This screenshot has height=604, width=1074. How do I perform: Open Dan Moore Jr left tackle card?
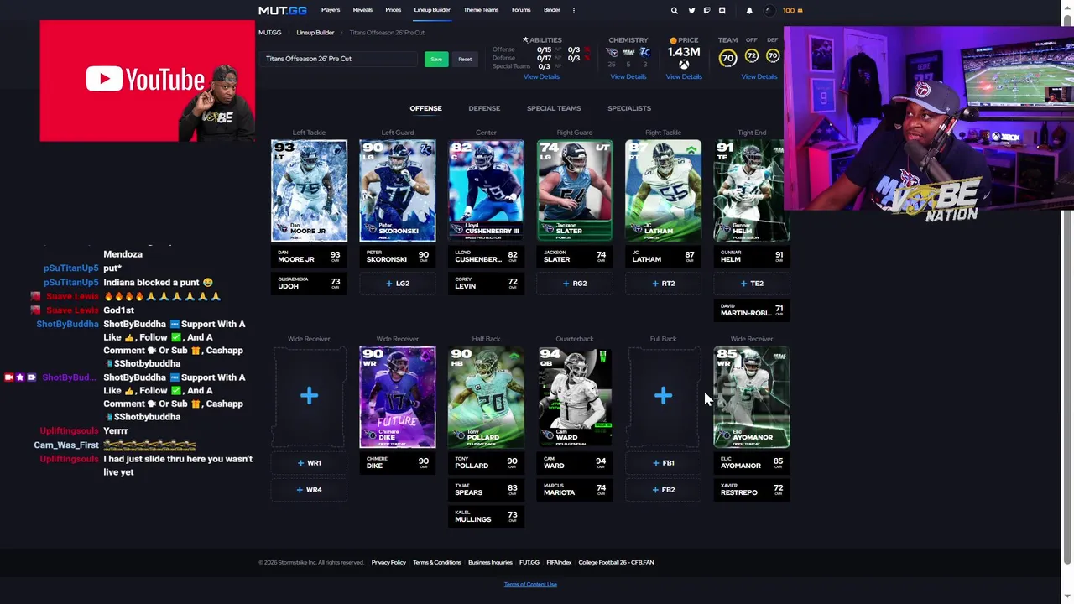[309, 190]
